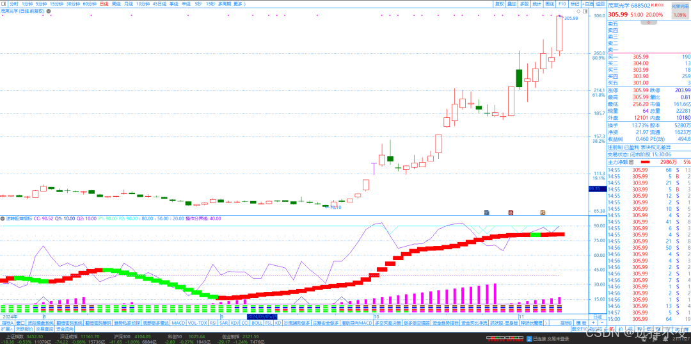Click the 标记 mark button

575,4
